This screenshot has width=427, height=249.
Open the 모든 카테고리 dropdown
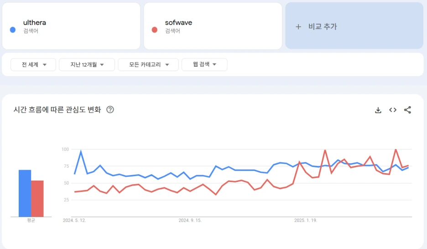tap(148, 65)
